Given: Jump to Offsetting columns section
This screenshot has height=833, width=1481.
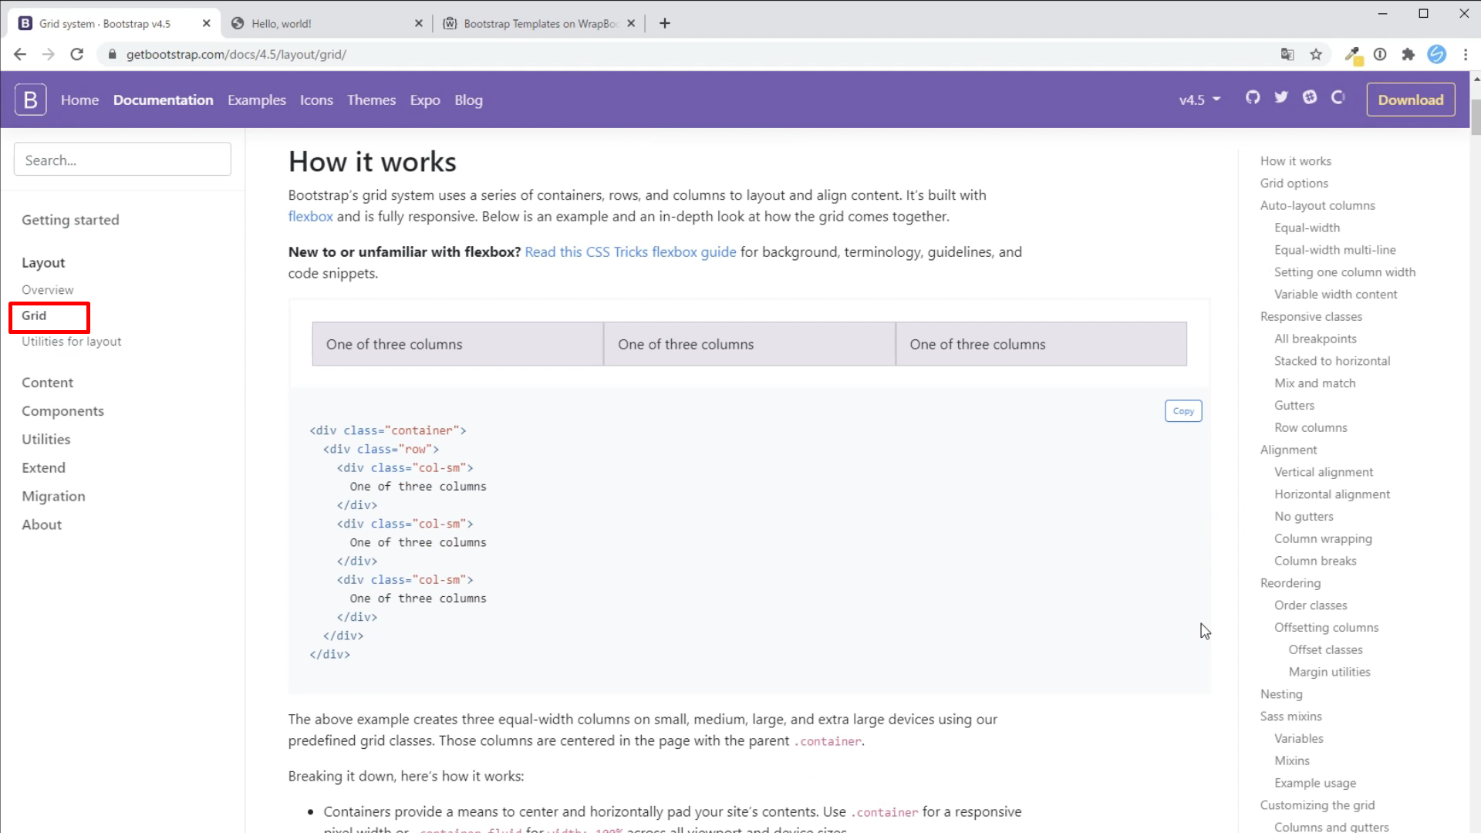Looking at the screenshot, I should pyautogui.click(x=1326, y=628).
